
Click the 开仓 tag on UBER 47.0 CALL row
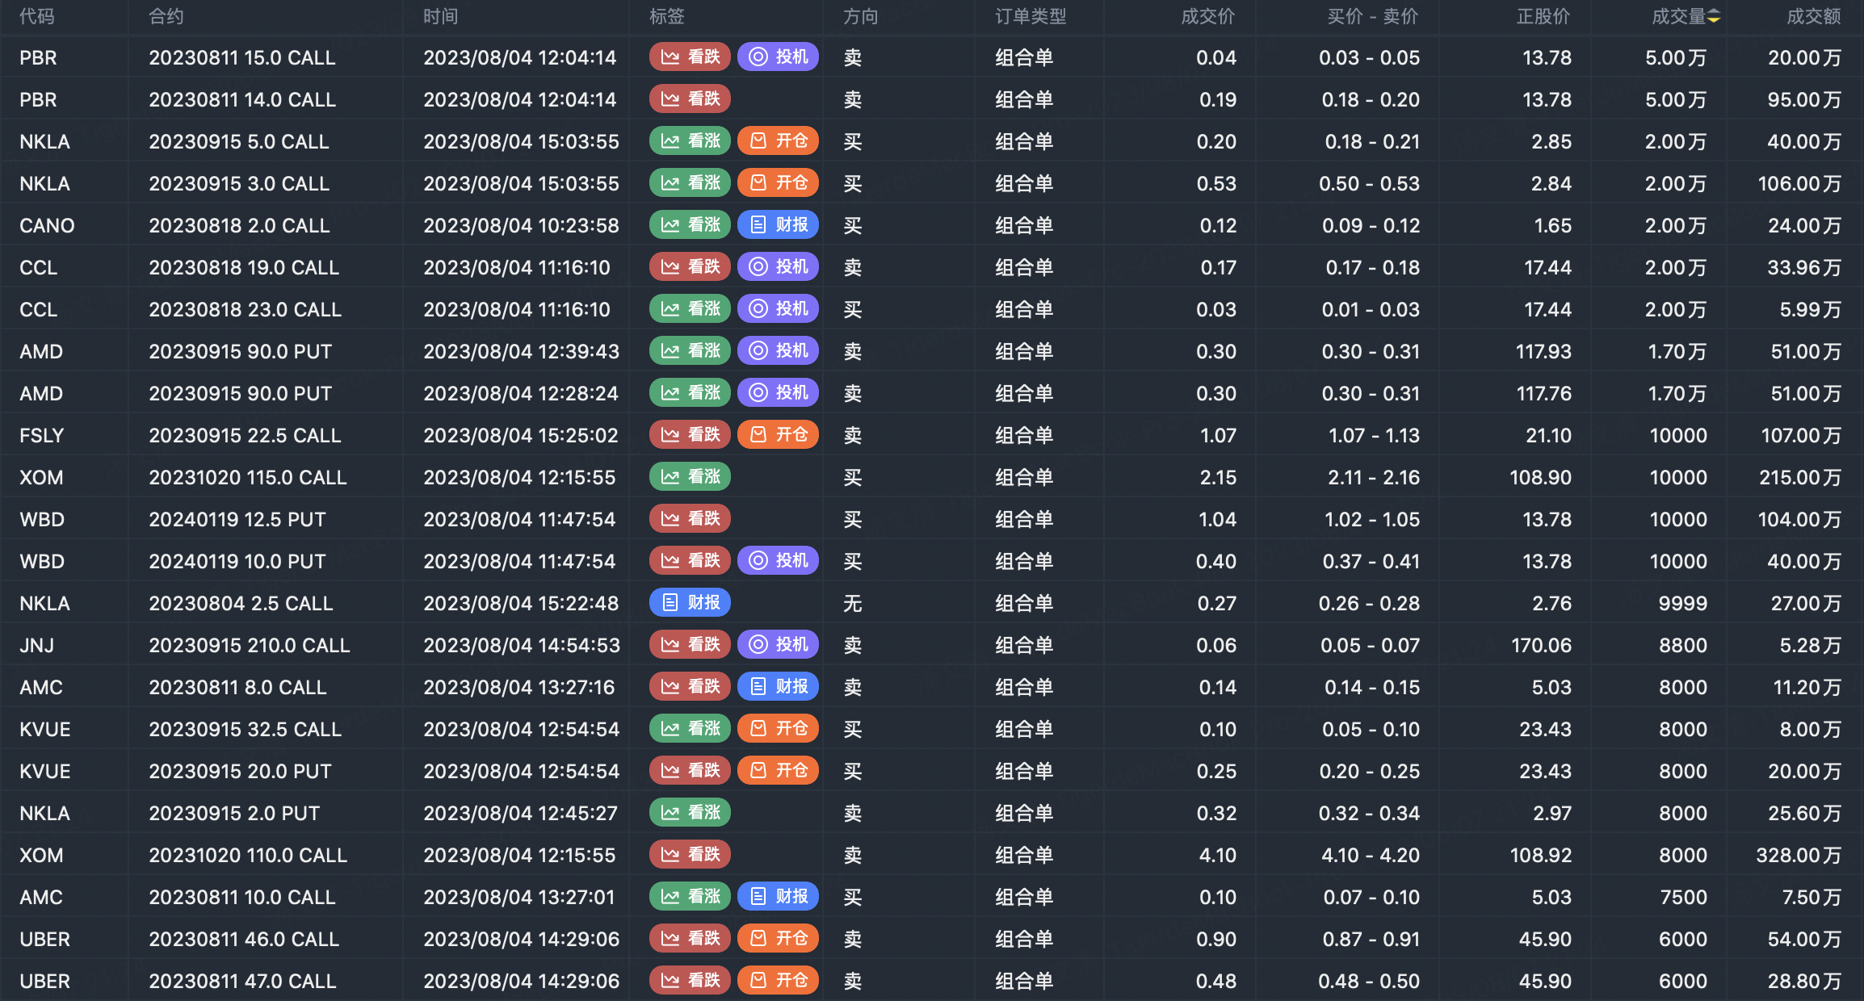[778, 981]
